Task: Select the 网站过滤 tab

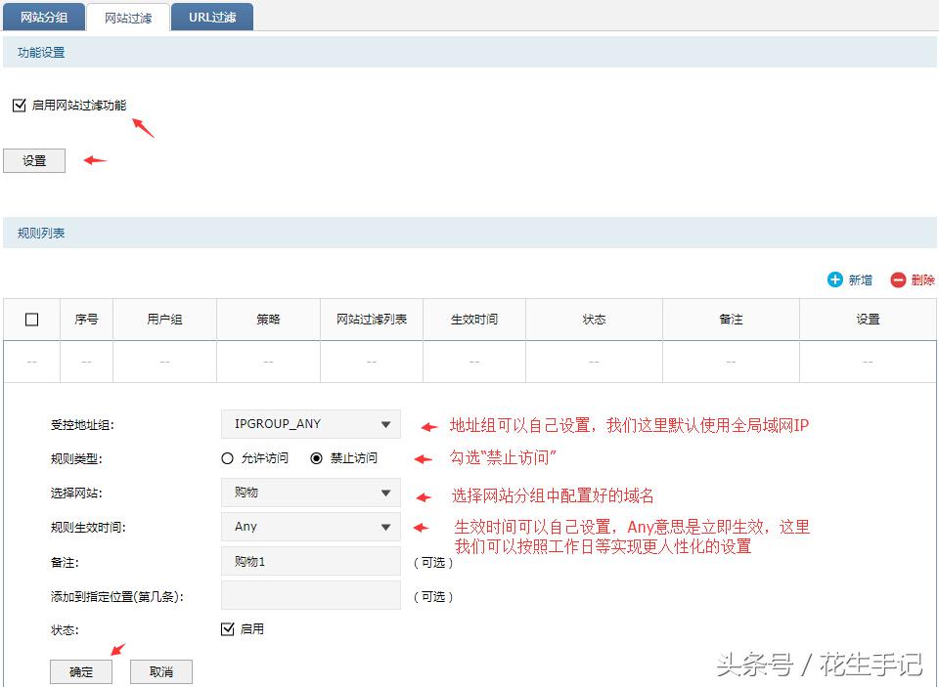Action: (127, 17)
